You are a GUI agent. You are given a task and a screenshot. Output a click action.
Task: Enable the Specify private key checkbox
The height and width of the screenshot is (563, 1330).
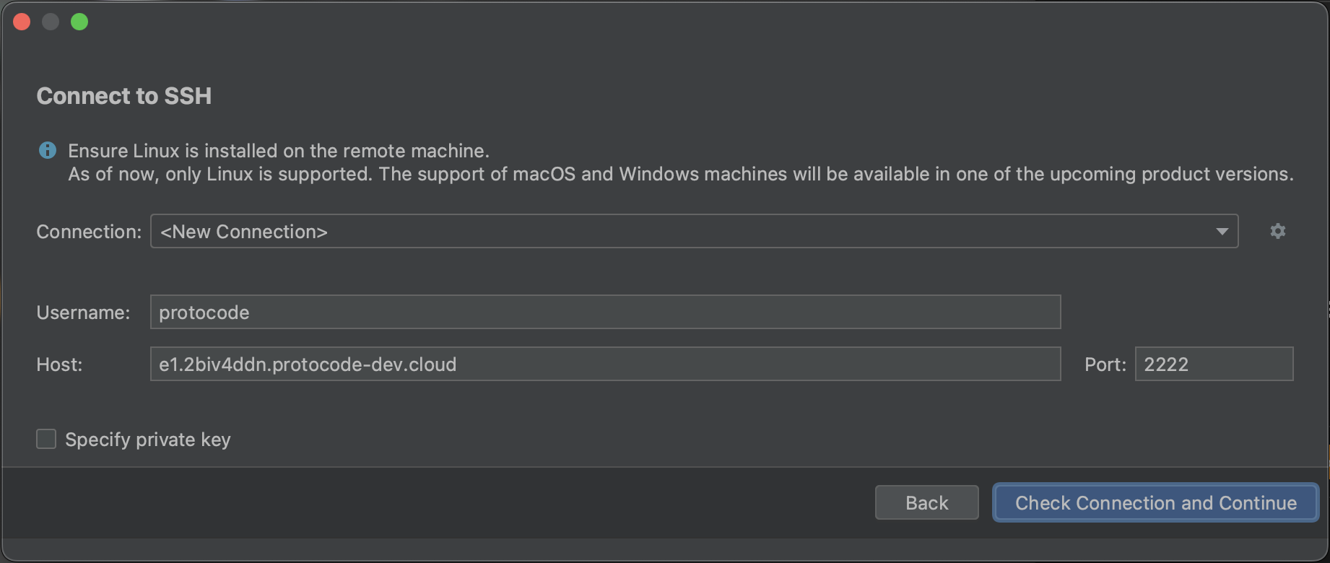click(x=46, y=439)
